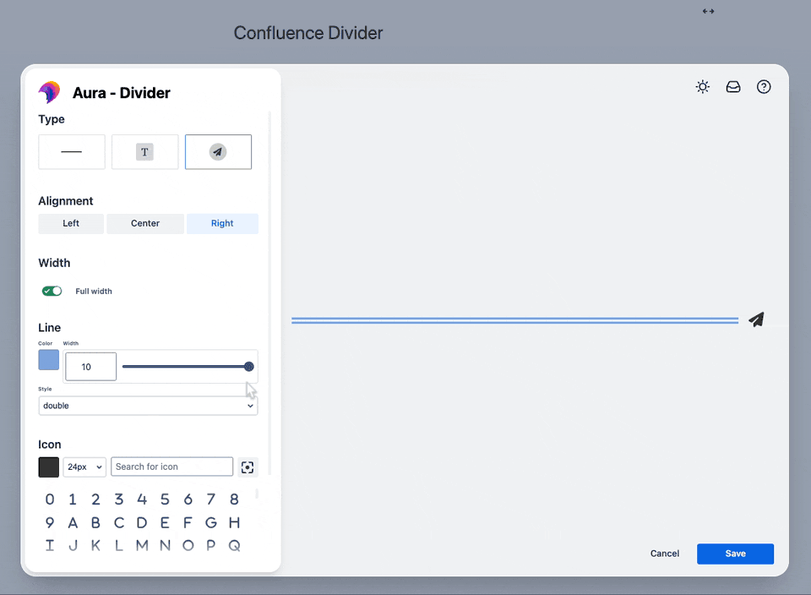Choose the number 5 icon in the grid
This screenshot has width=811, height=595.
point(165,499)
